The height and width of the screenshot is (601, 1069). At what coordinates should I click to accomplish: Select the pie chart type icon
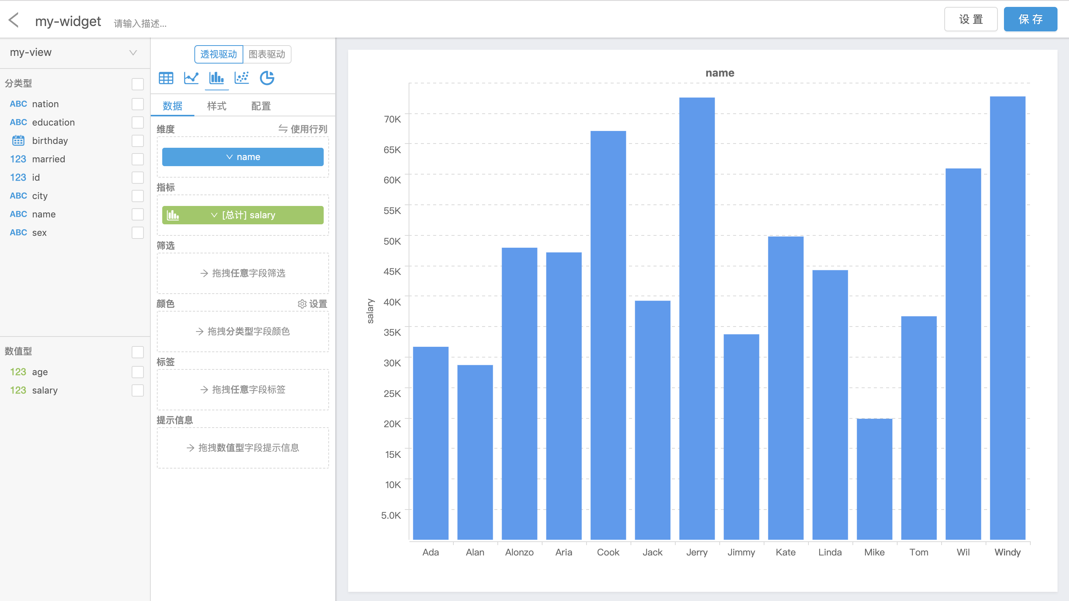click(267, 78)
